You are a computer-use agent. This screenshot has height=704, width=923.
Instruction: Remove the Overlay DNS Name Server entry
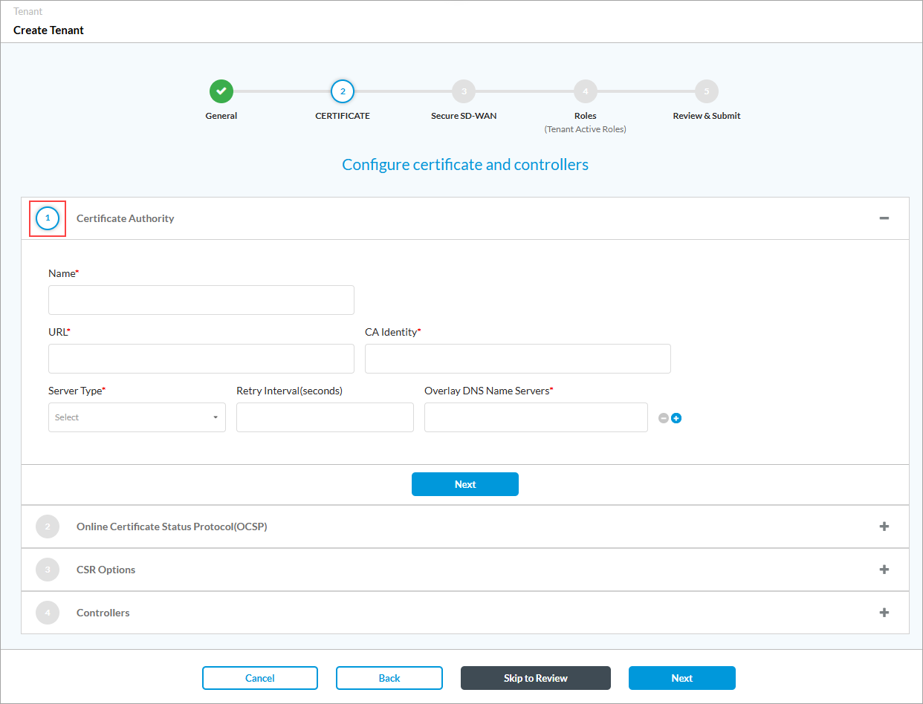click(x=664, y=418)
